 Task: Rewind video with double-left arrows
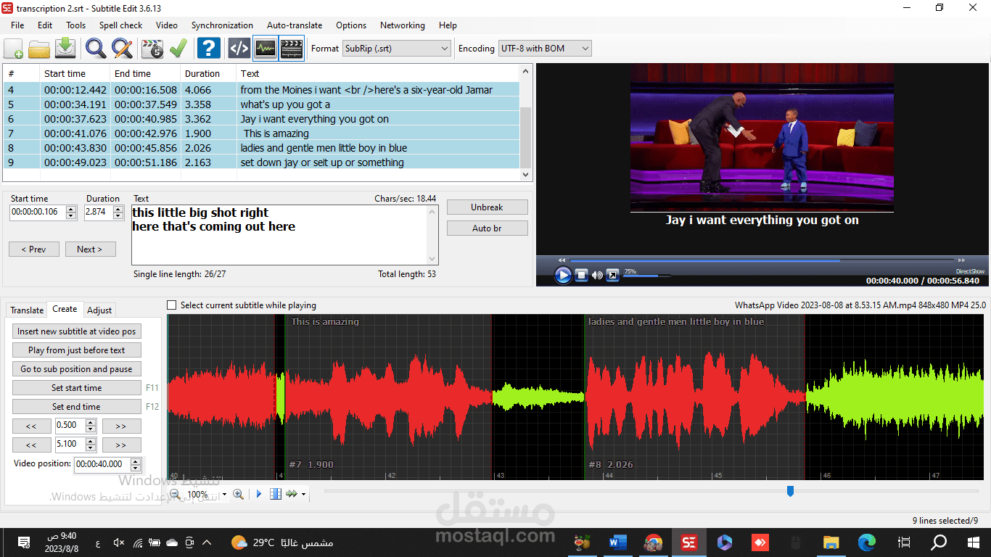[562, 260]
